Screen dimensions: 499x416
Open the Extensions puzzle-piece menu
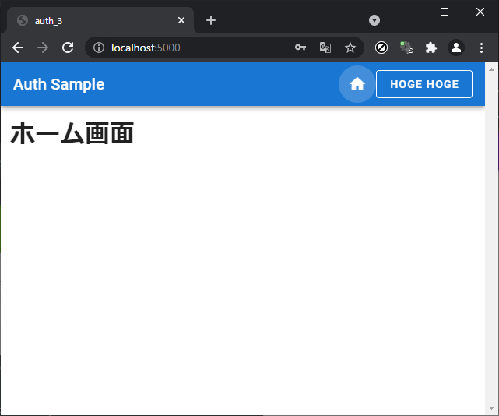[431, 48]
